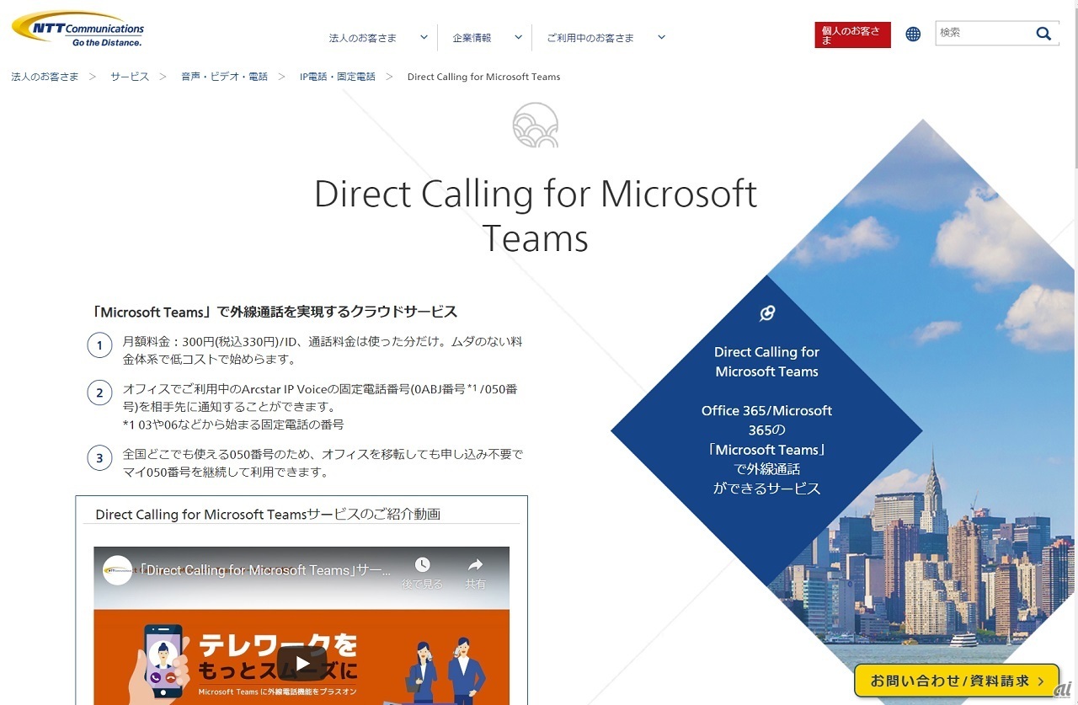Go to IP電話・固定電話 breadcrumb link

tap(338, 77)
